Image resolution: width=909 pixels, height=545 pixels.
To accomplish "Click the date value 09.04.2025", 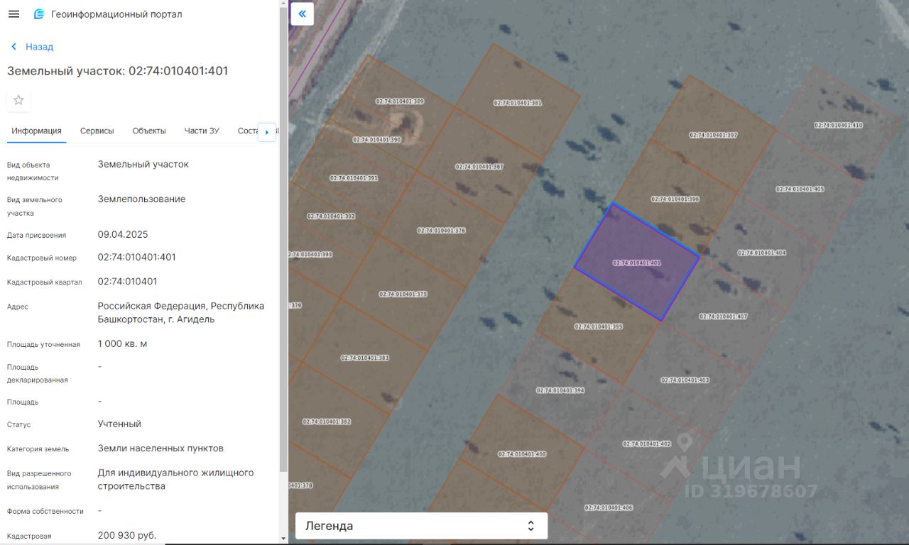I will click(x=123, y=234).
